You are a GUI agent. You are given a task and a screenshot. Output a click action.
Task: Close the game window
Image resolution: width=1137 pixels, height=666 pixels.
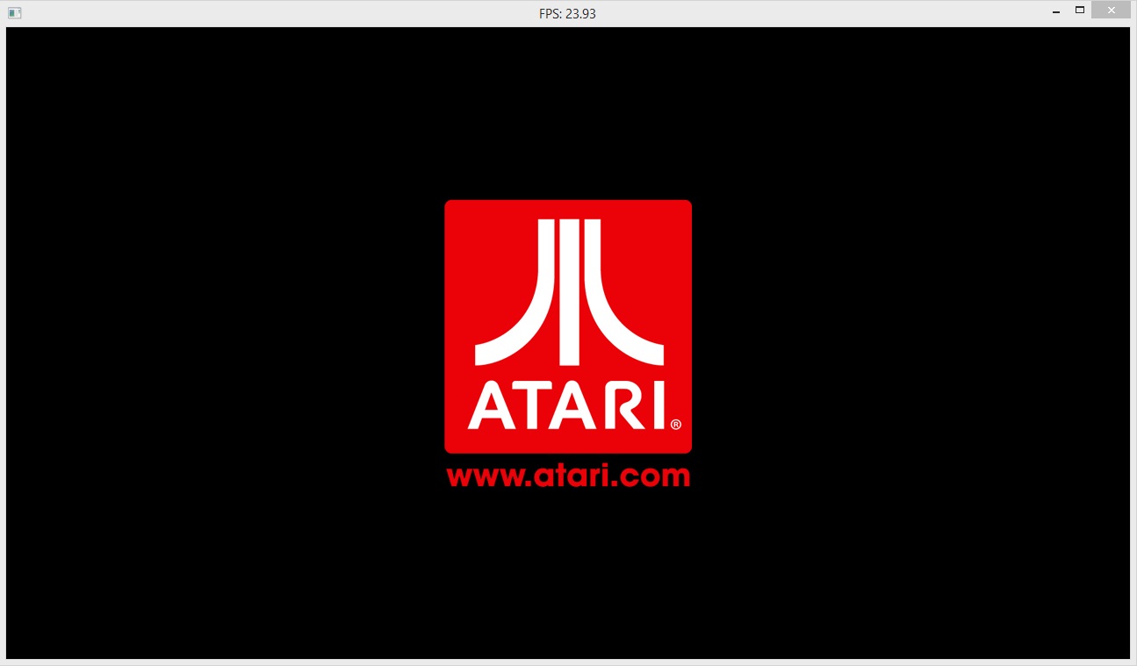click(x=1111, y=11)
